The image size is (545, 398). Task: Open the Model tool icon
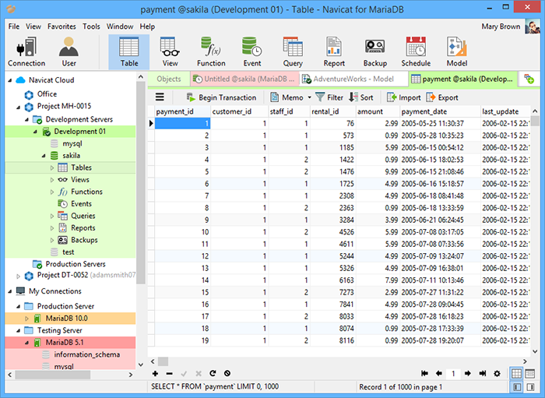tap(457, 52)
